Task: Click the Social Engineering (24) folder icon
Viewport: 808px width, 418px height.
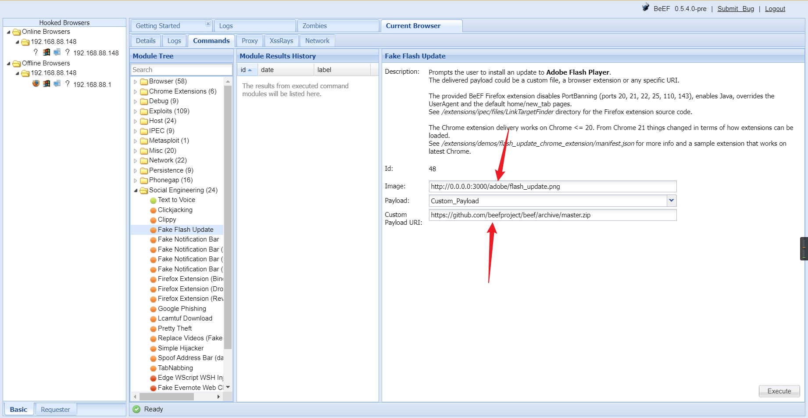Action: click(x=144, y=191)
